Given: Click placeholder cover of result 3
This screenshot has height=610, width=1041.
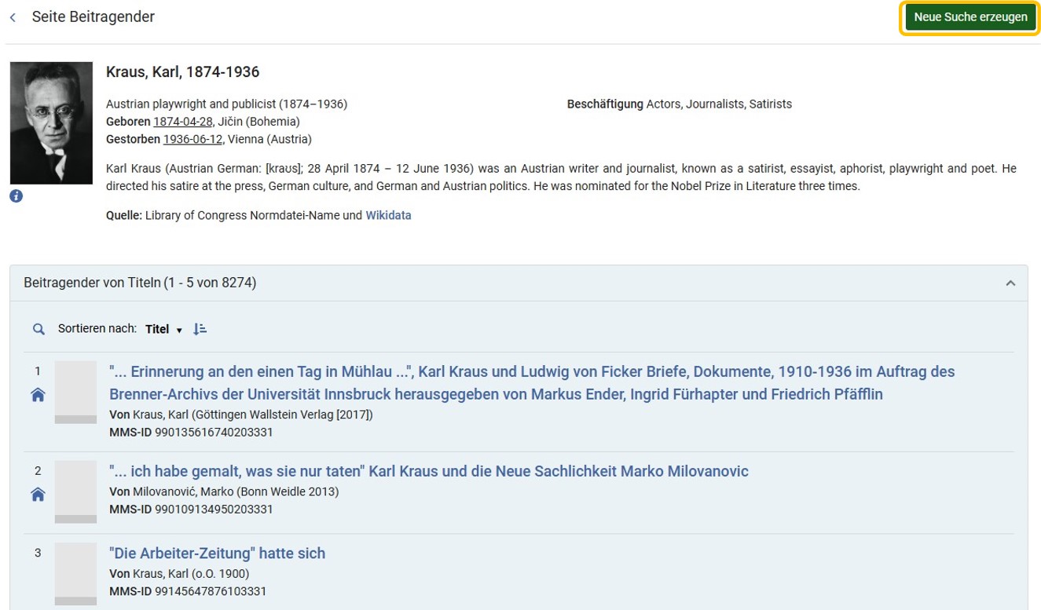Looking at the screenshot, I should pyautogui.click(x=75, y=574).
